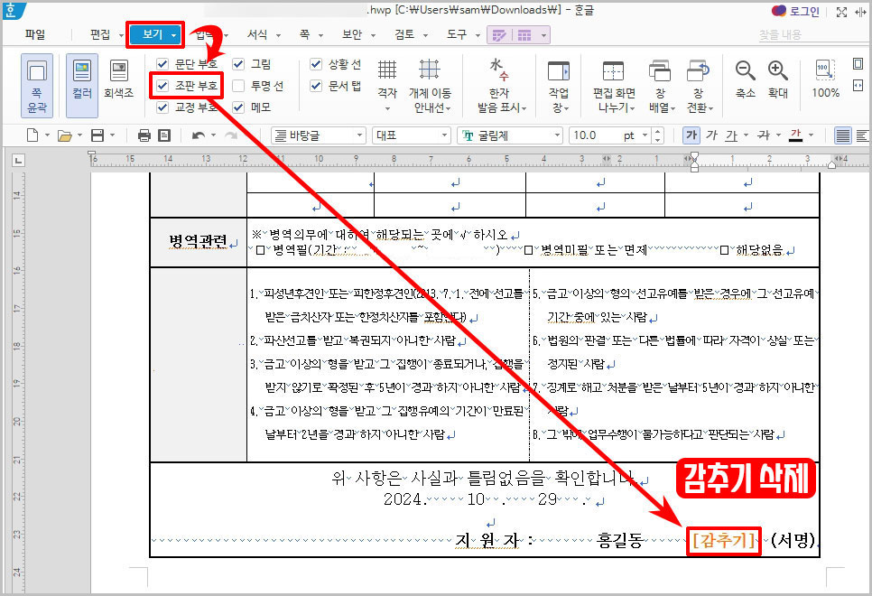Viewport: 872px width, 596px height.
Task: Click the 확대 zoom in magnifier icon
Action: (778, 74)
